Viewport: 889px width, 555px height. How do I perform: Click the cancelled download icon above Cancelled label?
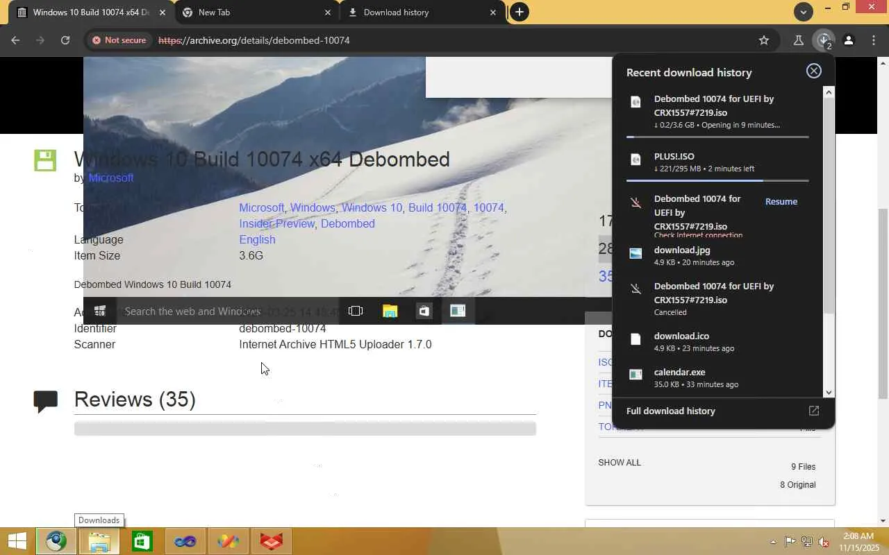(635, 289)
